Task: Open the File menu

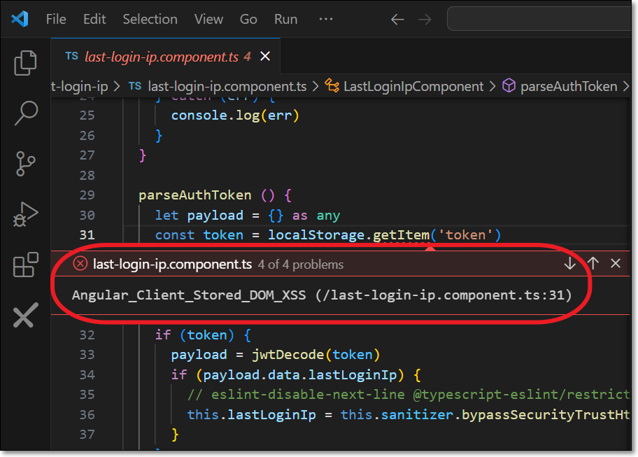Action: (56, 19)
